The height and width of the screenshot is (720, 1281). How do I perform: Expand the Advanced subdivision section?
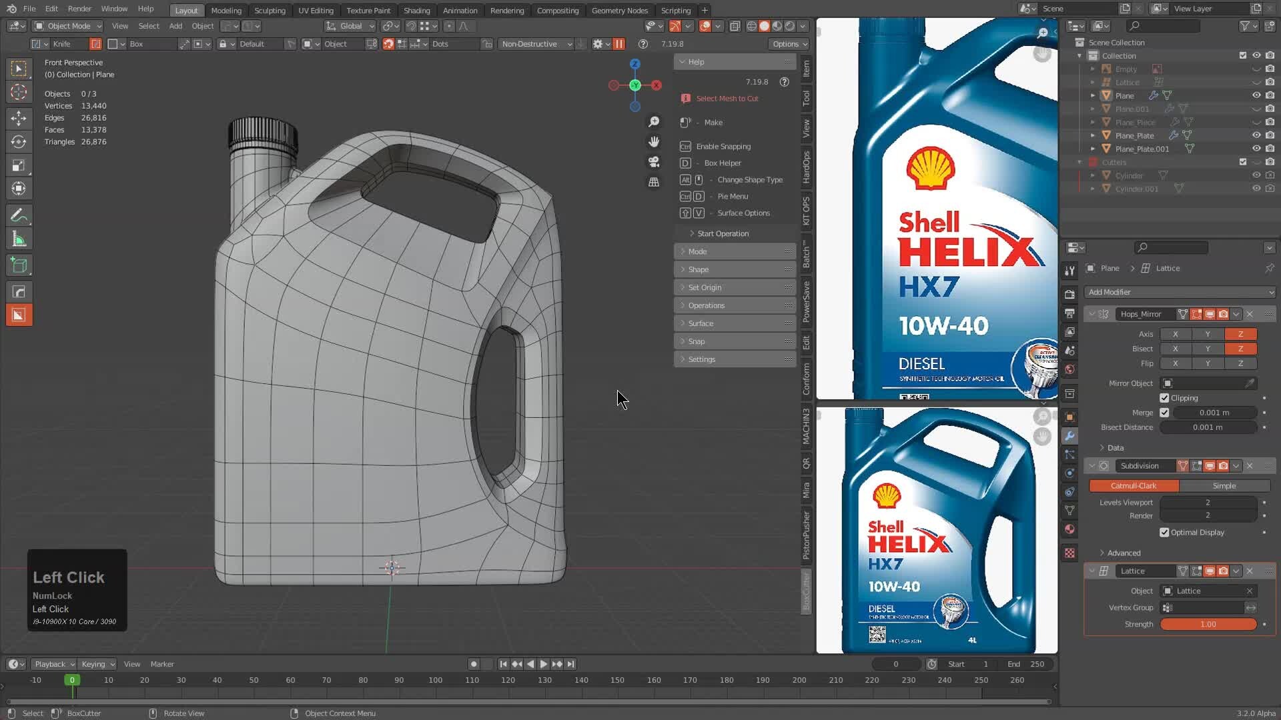1124,553
